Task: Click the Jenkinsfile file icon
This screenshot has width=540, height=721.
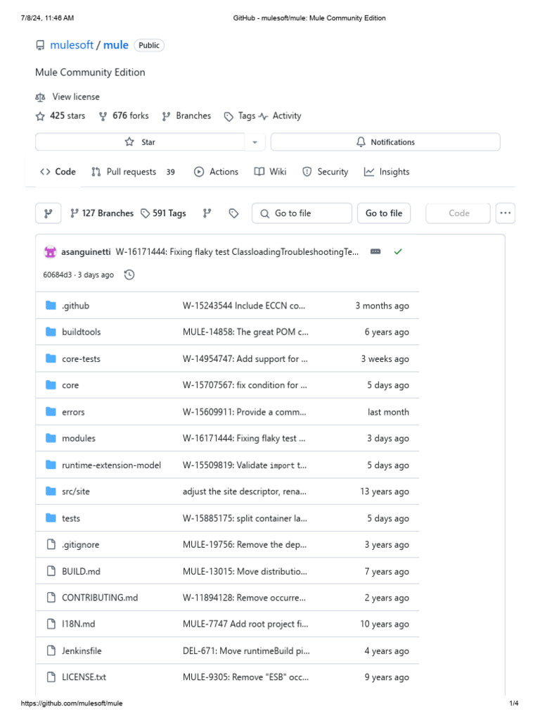Action: pyautogui.click(x=51, y=651)
